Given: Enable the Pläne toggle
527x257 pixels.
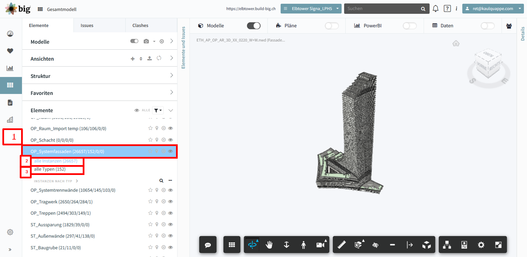Looking at the screenshot, I should tap(332, 26).
